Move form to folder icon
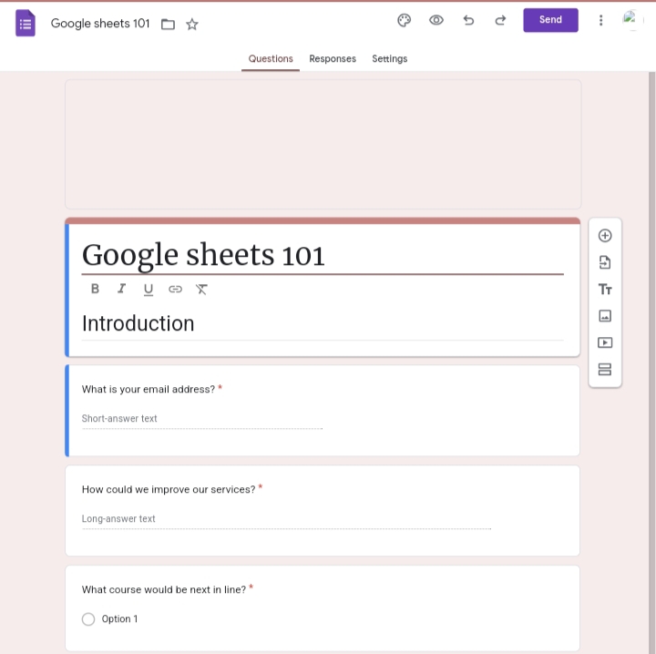This screenshot has height=654, width=656. click(x=168, y=25)
